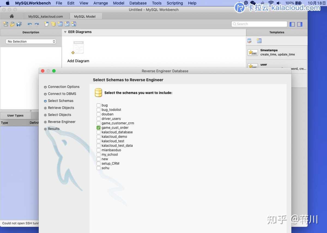The width and height of the screenshot is (327, 233).
Task: Check the driver_users schema checkbox
Action: click(x=98, y=119)
